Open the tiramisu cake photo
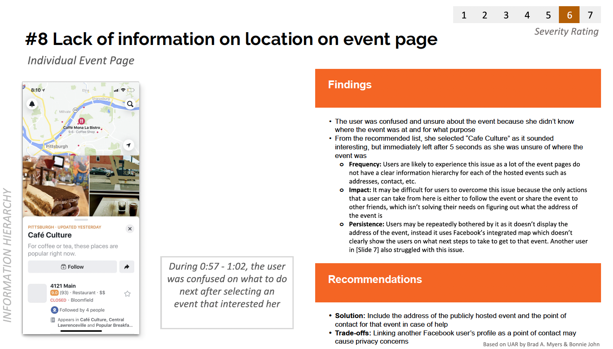This screenshot has height=349, width=613. pos(56,186)
